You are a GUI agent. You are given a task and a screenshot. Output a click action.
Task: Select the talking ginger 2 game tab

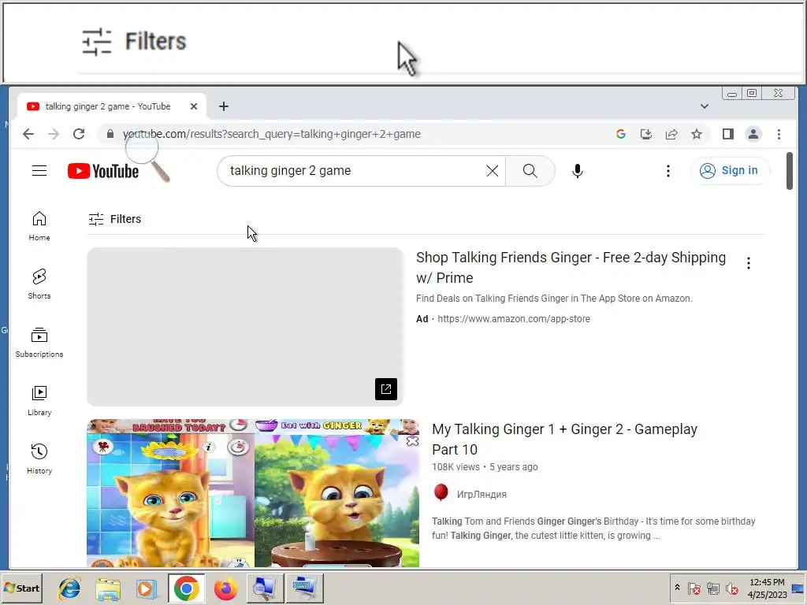(107, 106)
